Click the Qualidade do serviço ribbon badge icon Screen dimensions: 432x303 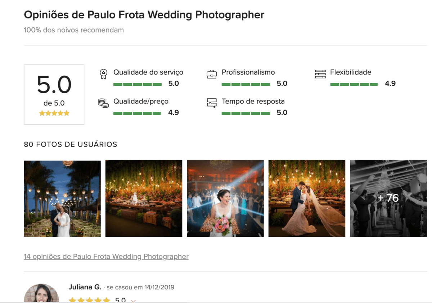[x=103, y=74]
